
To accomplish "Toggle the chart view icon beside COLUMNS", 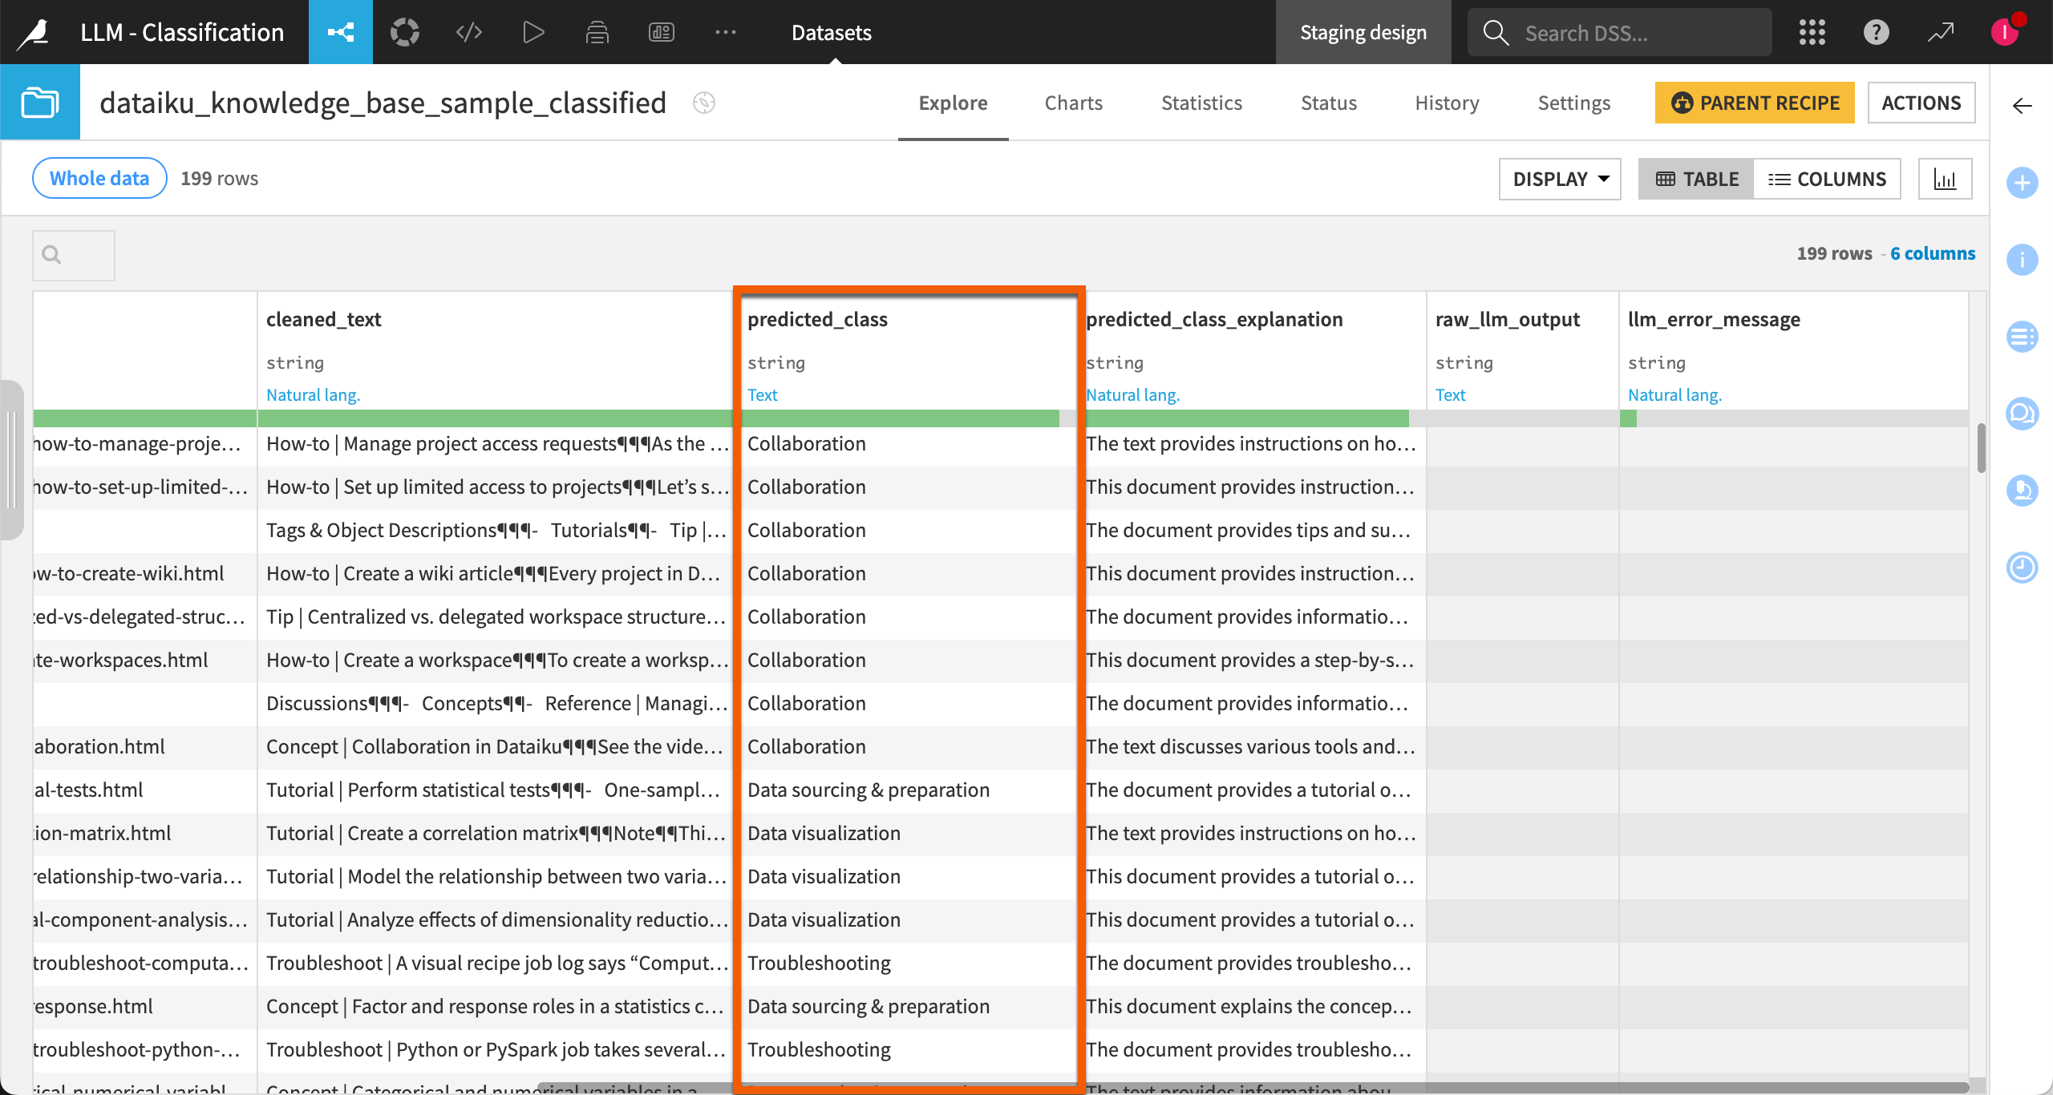I will [x=1946, y=178].
